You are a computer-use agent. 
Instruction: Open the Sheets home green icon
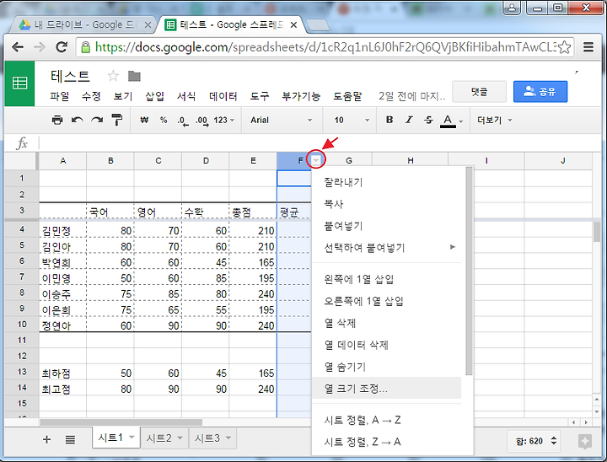[x=19, y=83]
